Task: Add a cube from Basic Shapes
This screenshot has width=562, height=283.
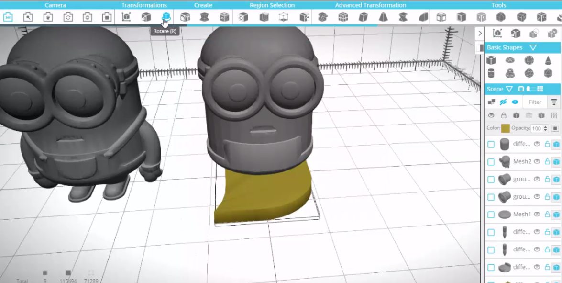Action: click(x=491, y=60)
